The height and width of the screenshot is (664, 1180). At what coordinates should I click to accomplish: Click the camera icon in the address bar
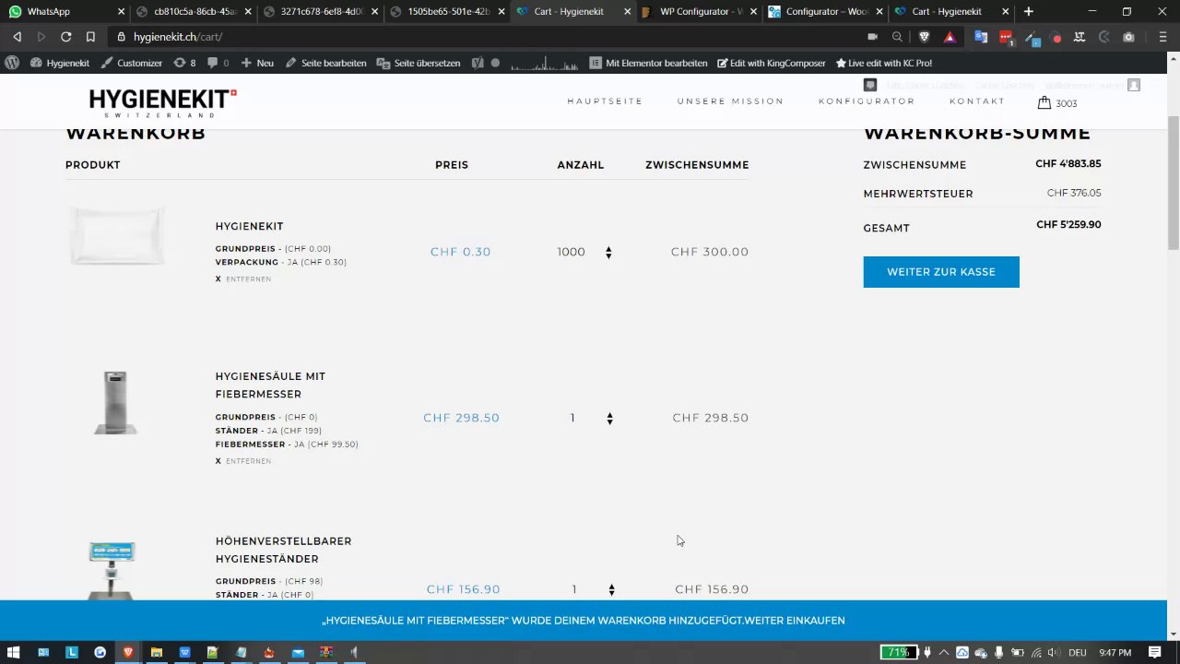pos(872,37)
